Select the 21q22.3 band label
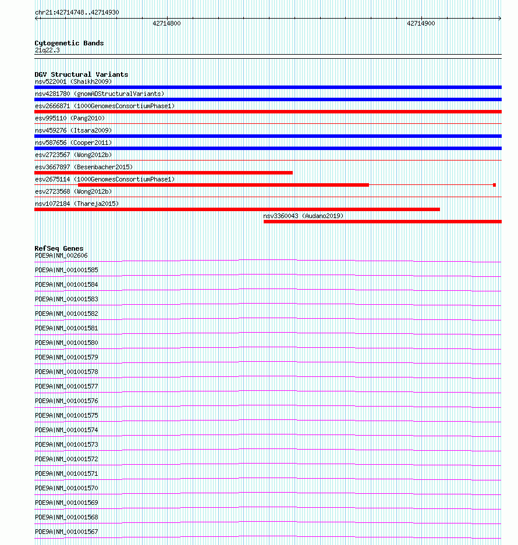This screenshot has width=518, height=545. pyautogui.click(x=47, y=51)
